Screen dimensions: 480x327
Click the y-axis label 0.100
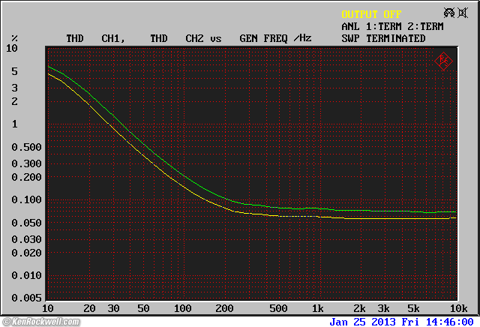pos(26,199)
